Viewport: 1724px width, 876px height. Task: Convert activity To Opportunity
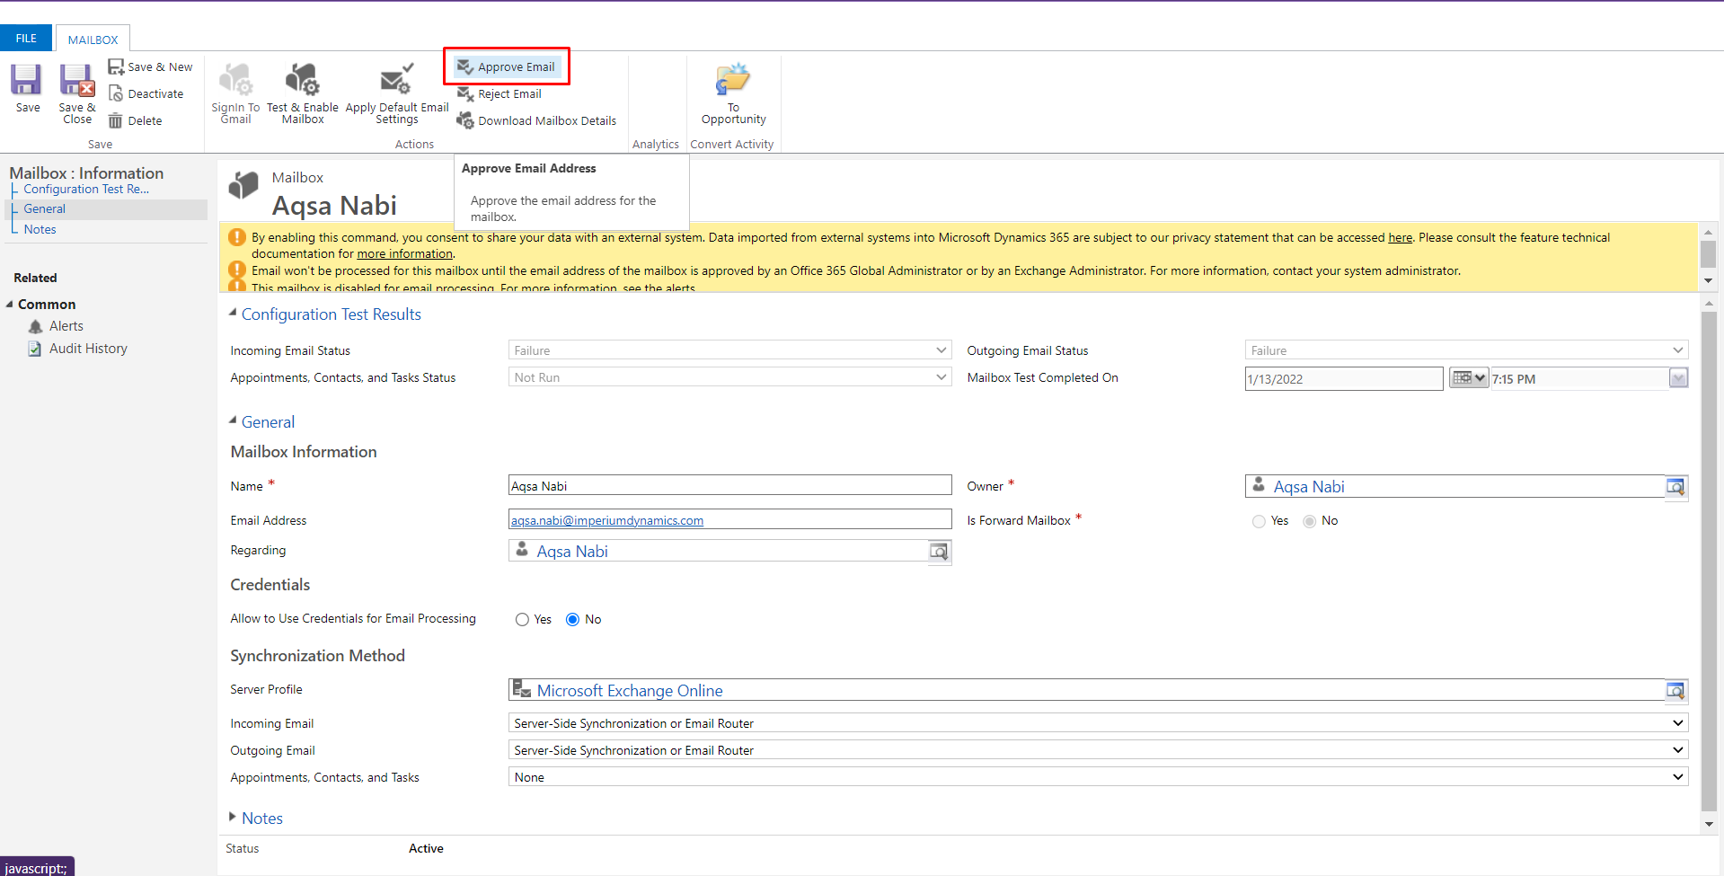click(x=733, y=81)
